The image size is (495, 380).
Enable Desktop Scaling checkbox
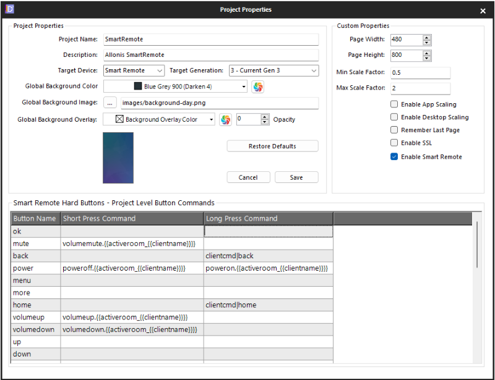point(394,117)
